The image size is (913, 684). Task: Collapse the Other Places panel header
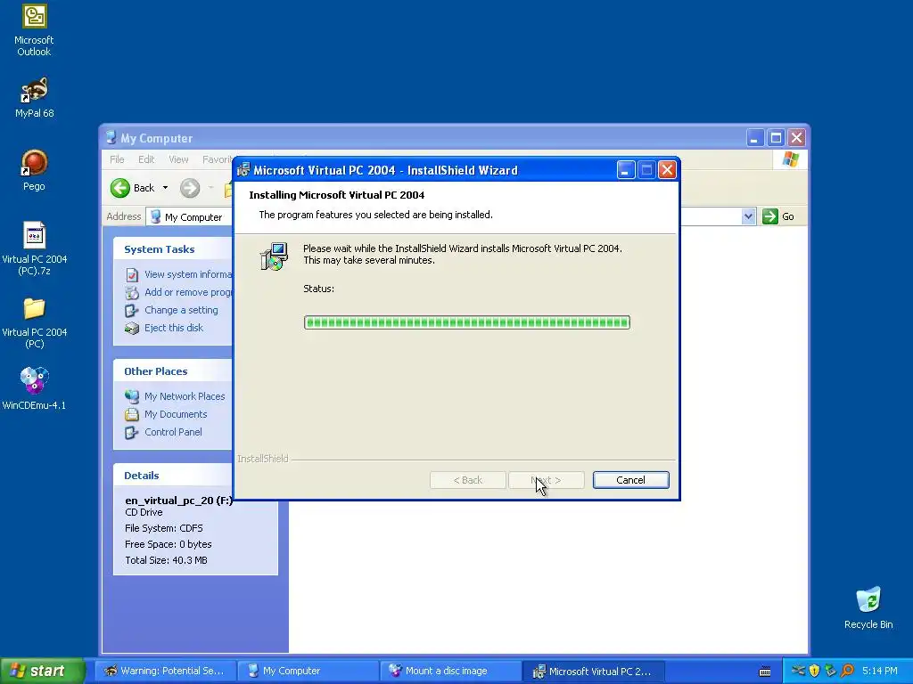172,371
